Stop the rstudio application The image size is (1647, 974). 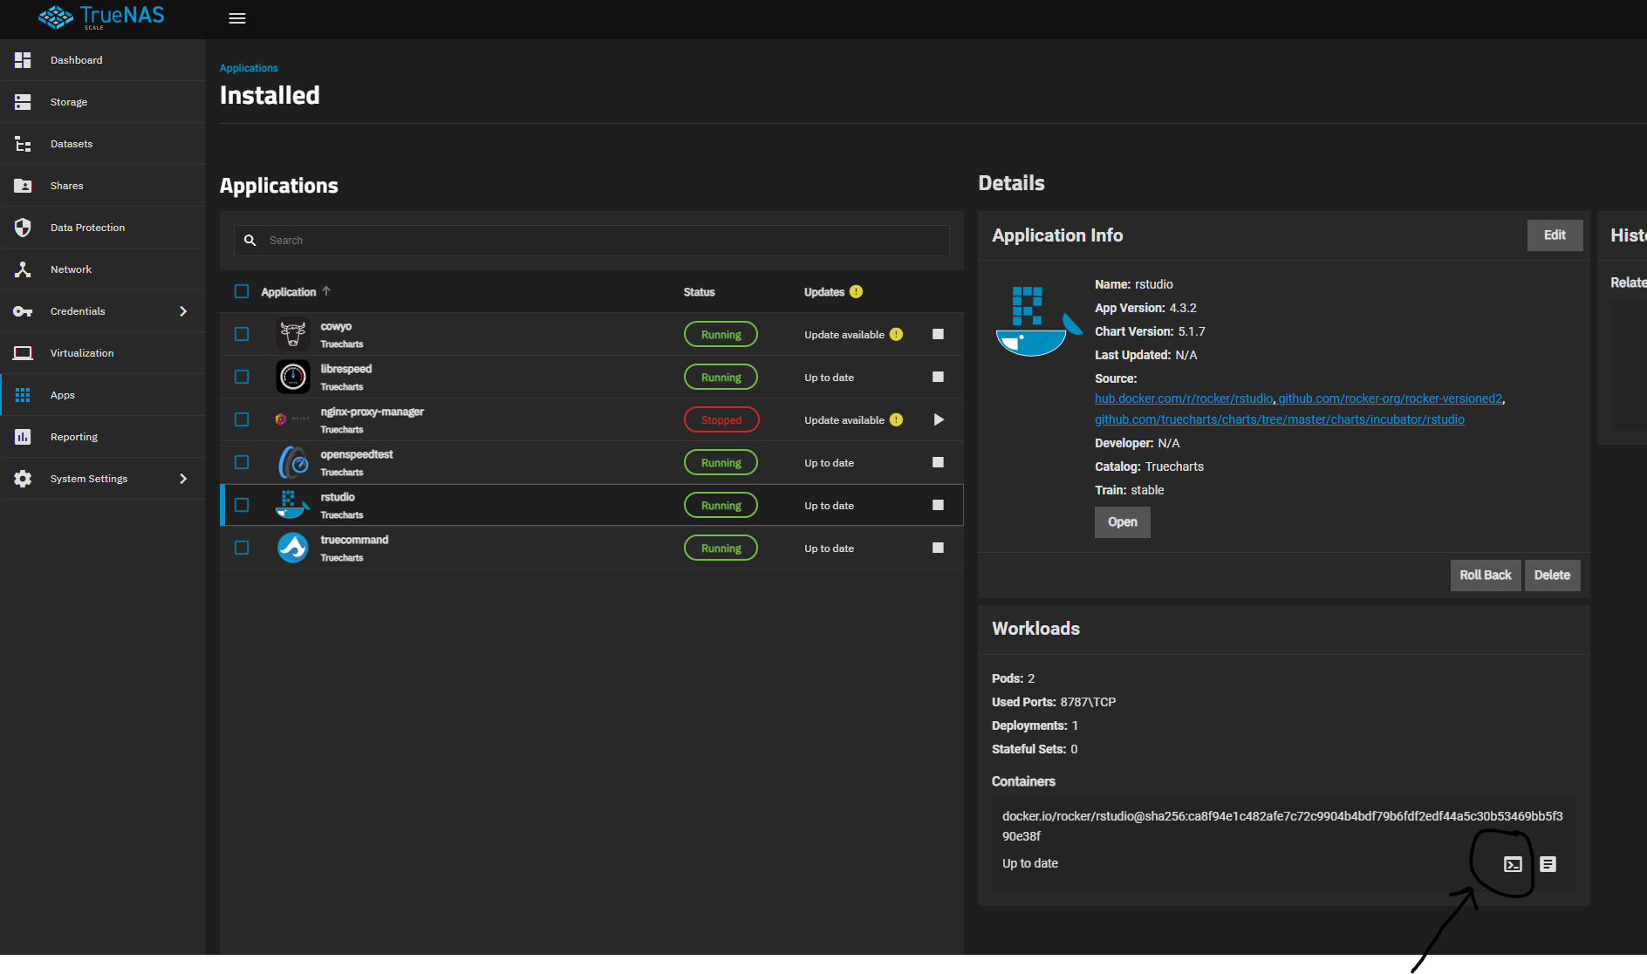tap(938, 505)
